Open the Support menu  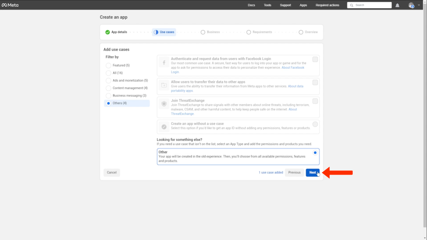click(x=285, y=5)
